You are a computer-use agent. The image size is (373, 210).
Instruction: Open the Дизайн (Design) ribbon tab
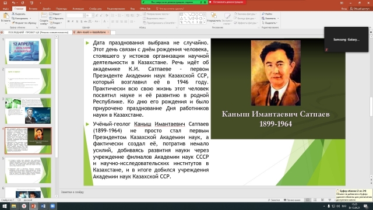(47, 9)
